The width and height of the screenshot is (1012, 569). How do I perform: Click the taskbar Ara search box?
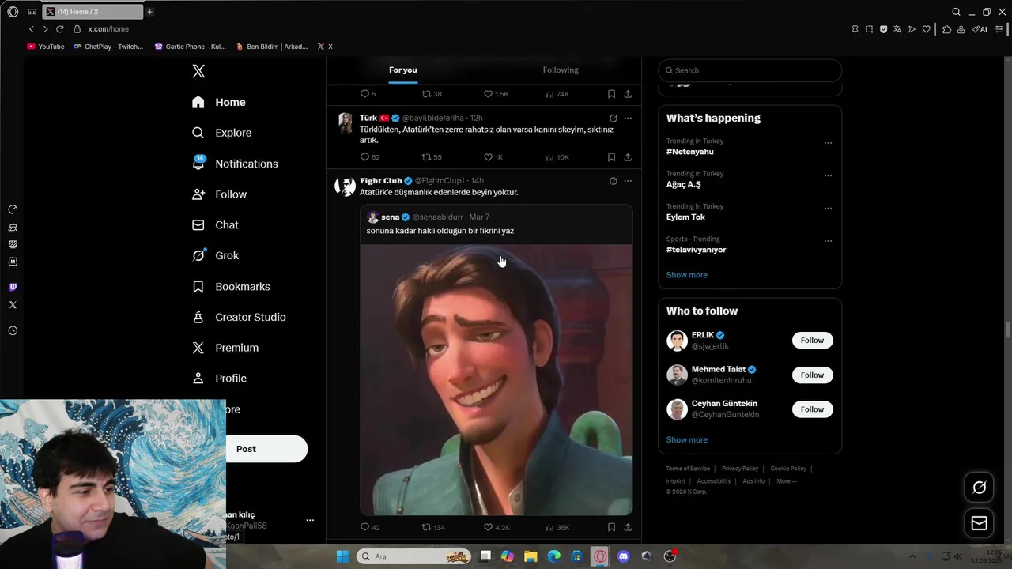pyautogui.click(x=414, y=556)
